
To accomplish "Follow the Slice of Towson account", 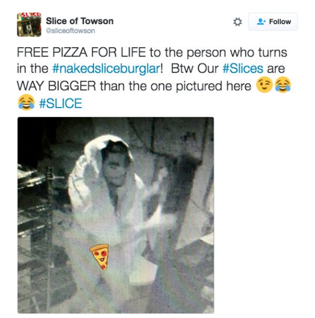I will click(273, 22).
